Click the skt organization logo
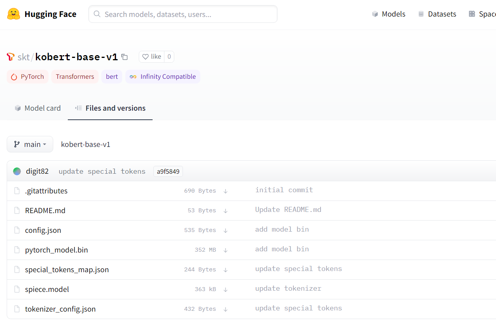Screen dimensions: 496x336 tap(11, 57)
